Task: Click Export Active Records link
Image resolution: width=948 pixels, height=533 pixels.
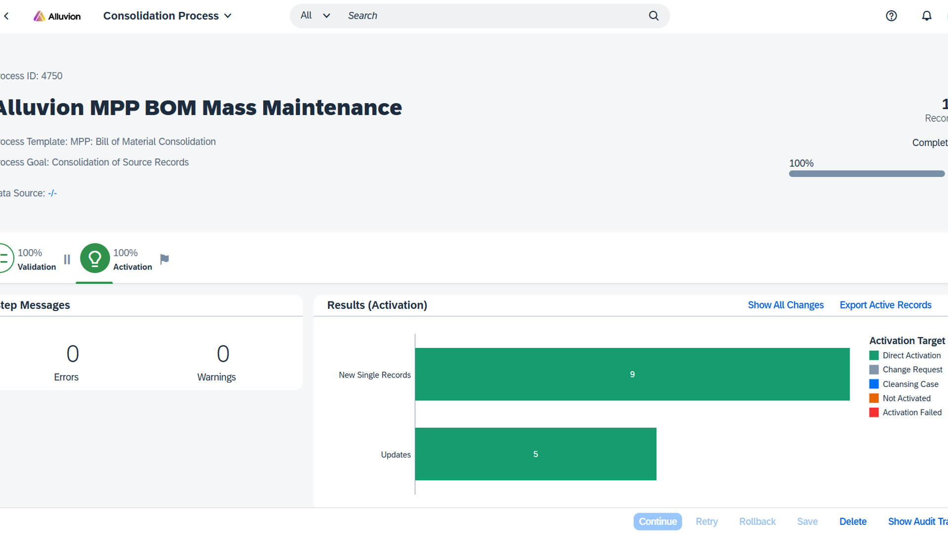Action: 885,305
